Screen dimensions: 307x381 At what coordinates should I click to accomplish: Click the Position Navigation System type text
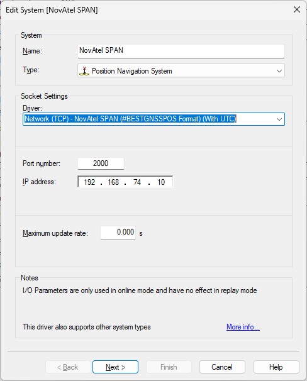(132, 71)
